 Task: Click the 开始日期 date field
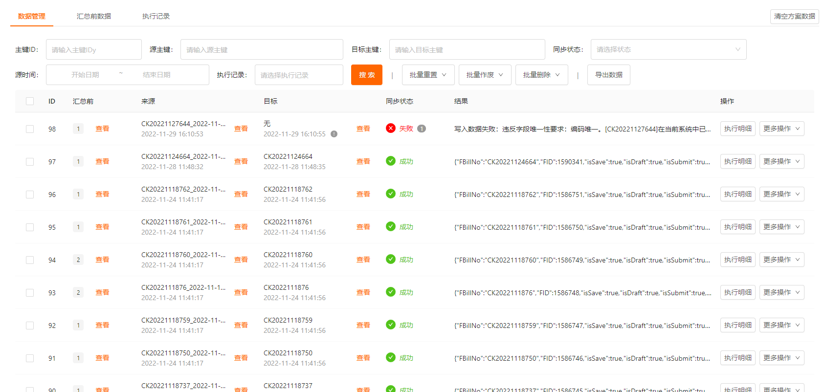[85, 75]
